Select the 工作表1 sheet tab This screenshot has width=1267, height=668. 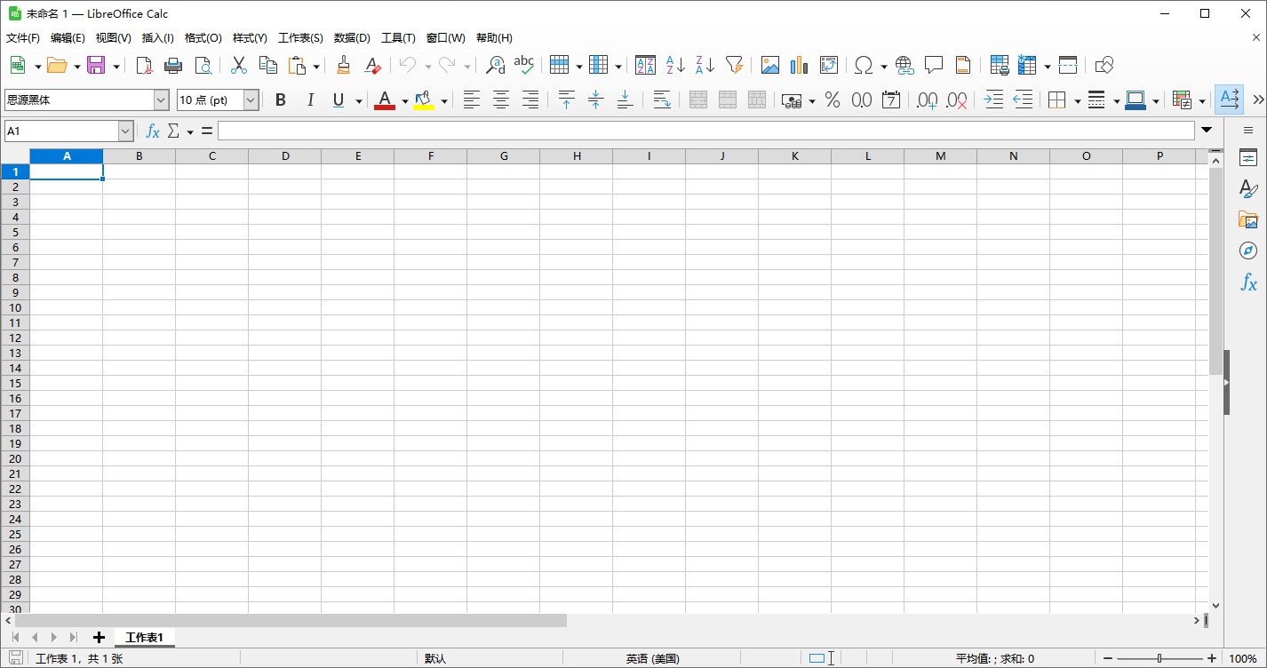144,637
